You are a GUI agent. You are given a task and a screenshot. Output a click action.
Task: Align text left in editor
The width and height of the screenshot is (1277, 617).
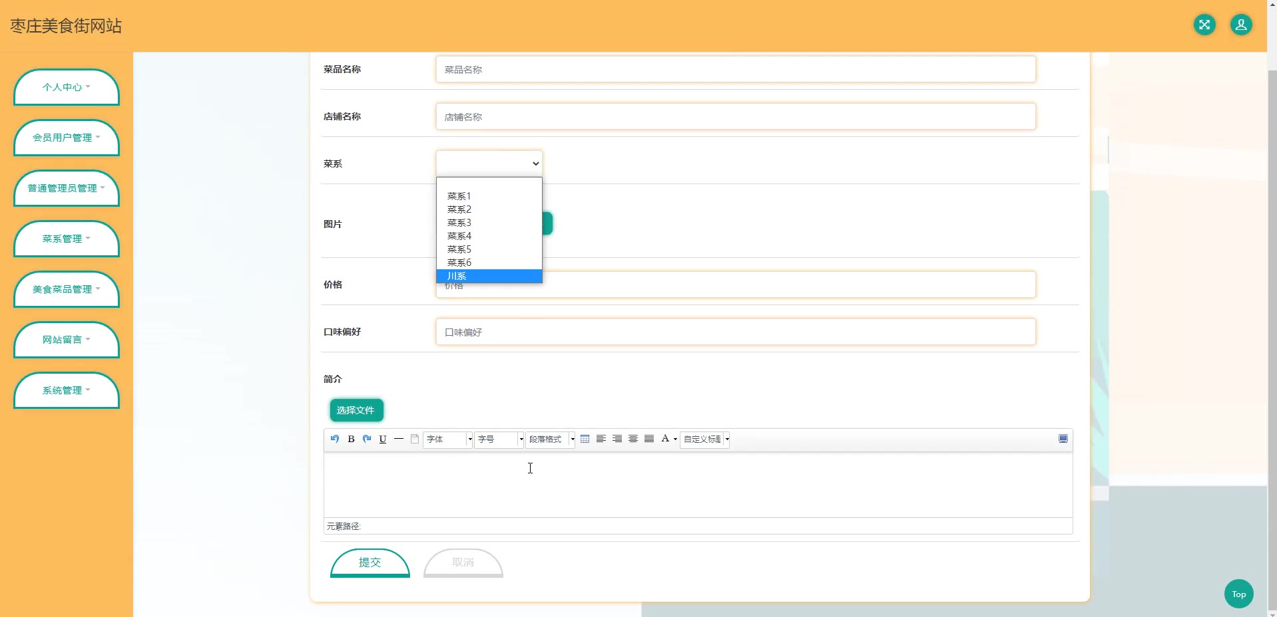click(601, 439)
